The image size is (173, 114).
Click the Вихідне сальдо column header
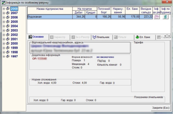pos(146,10)
